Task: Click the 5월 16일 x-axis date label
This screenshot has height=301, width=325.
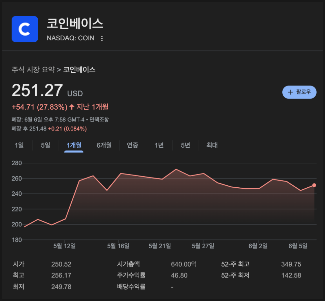Action: pyautogui.click(x=118, y=246)
